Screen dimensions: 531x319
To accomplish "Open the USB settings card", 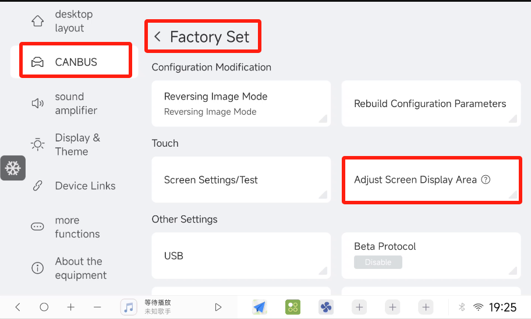I will tap(241, 256).
